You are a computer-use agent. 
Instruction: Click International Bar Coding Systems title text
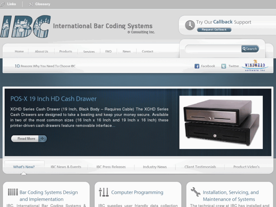103,26
